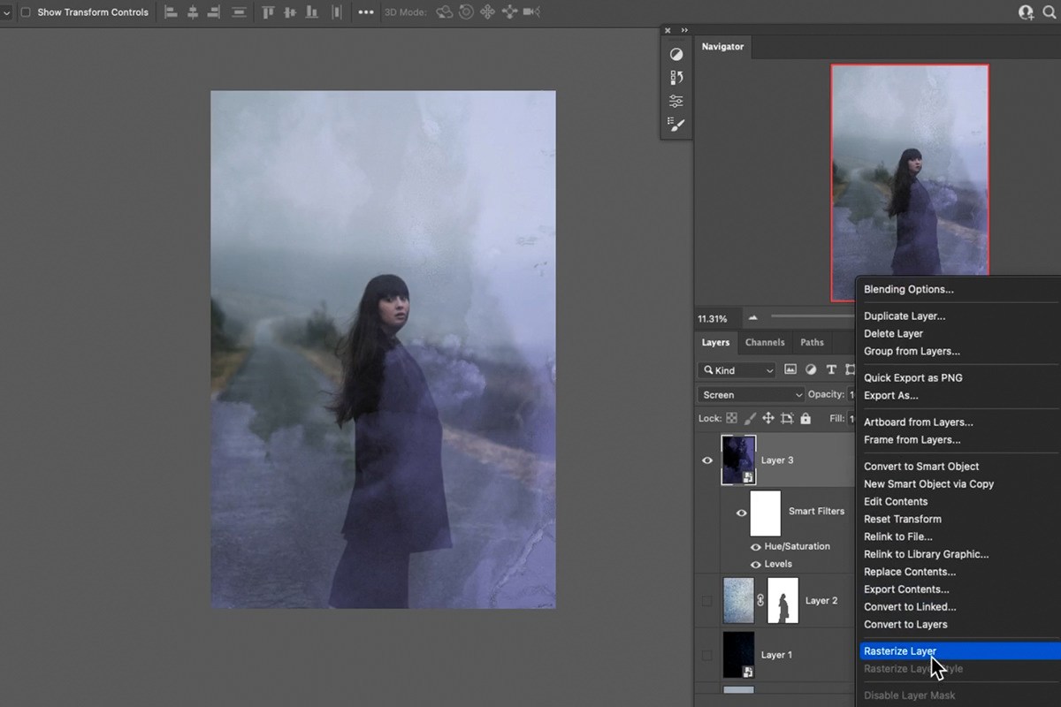1061x707 pixels.
Task: Select the 3D Roll mode icon
Action: tap(466, 12)
